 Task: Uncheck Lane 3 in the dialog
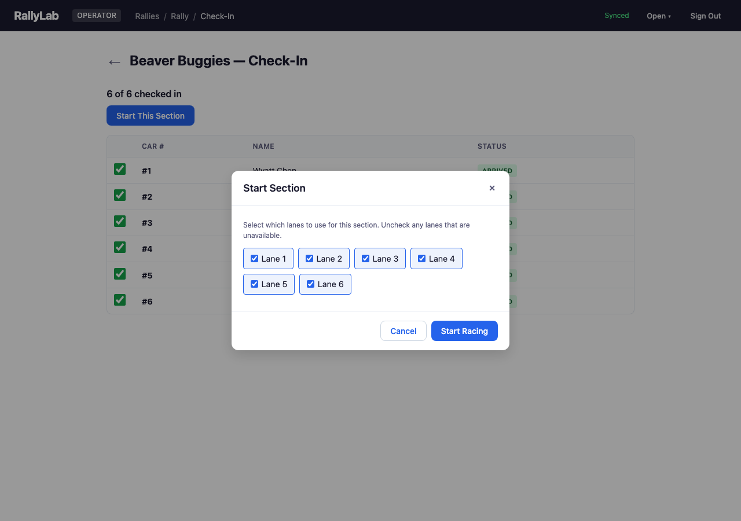[x=366, y=258]
